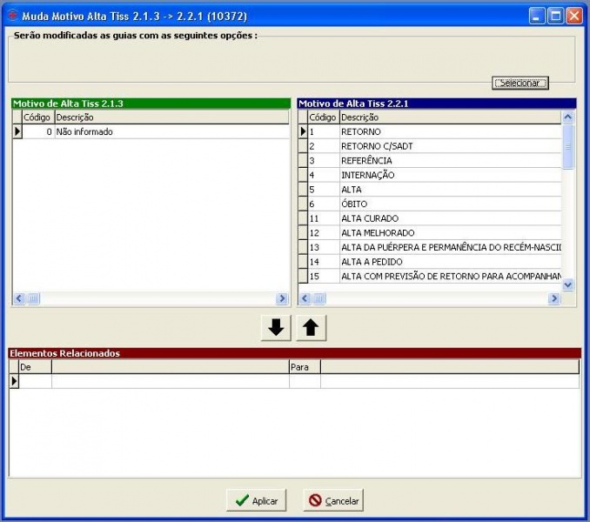Click the Selecionar button
The height and width of the screenshot is (522, 590).
(520, 84)
